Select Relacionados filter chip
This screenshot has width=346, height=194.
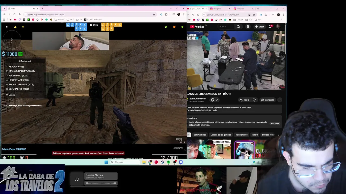click(241, 135)
